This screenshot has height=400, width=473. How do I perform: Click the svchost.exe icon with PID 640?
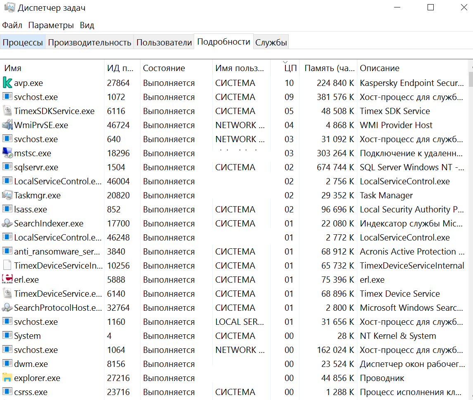tap(7, 139)
